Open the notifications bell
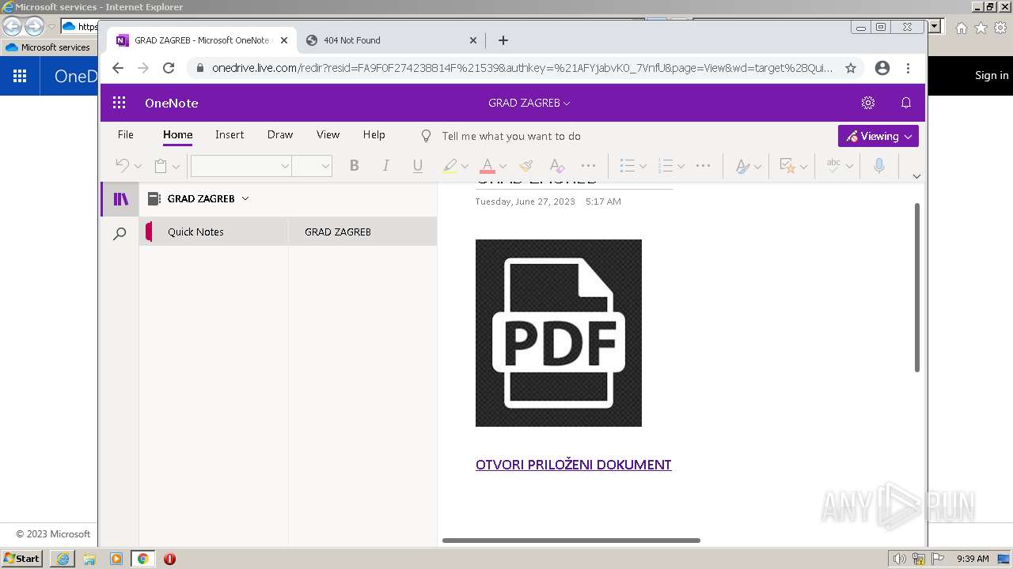This screenshot has width=1013, height=569. pyautogui.click(x=906, y=103)
